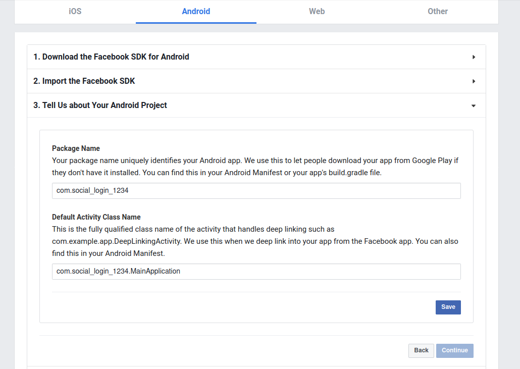Expand step 1 arrow for Download Facebook SDK

coord(474,57)
